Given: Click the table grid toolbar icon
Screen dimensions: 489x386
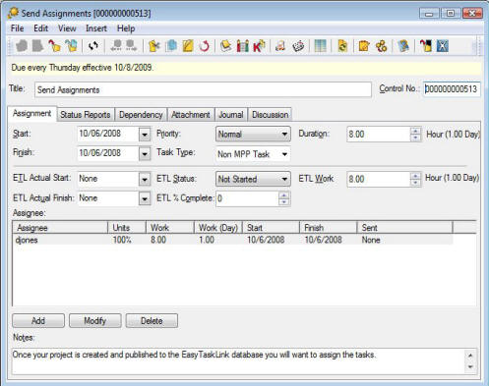Looking at the screenshot, I should click(320, 46).
